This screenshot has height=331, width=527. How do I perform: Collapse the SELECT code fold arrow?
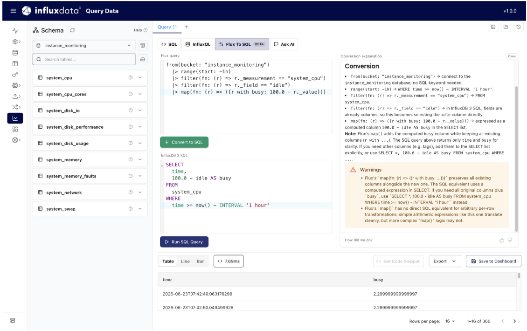pos(162,165)
